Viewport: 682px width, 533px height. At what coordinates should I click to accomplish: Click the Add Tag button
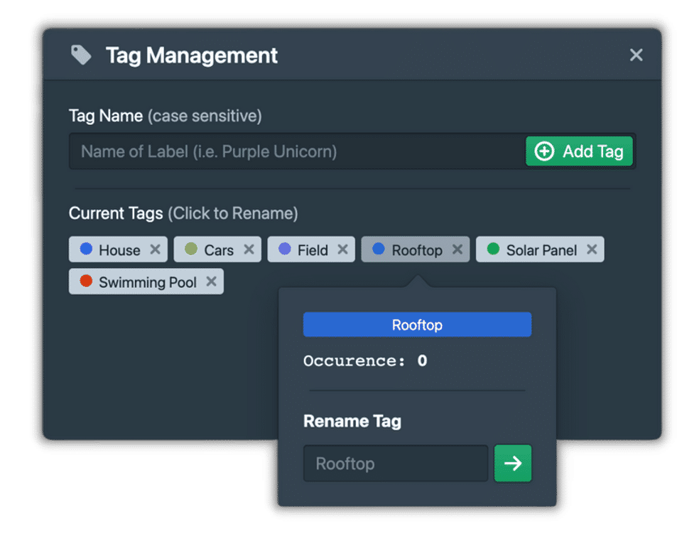579,151
